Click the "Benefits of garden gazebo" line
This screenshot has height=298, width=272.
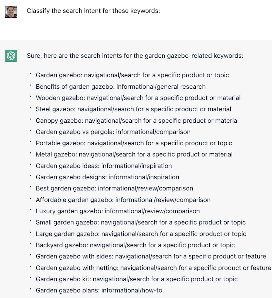pyautogui.click(x=121, y=86)
